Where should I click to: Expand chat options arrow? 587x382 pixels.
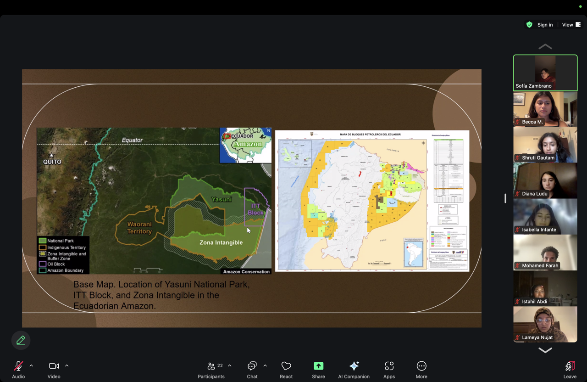(x=265, y=366)
